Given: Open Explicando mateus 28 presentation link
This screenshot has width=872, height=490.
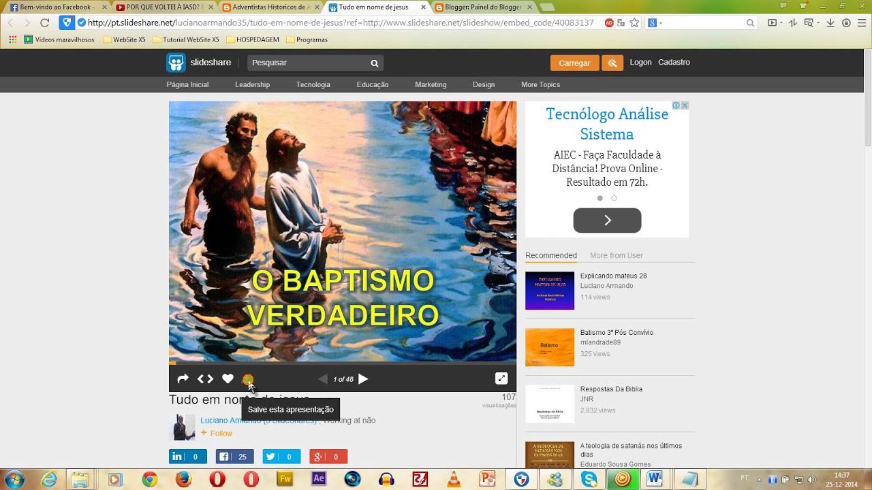Looking at the screenshot, I should [613, 276].
